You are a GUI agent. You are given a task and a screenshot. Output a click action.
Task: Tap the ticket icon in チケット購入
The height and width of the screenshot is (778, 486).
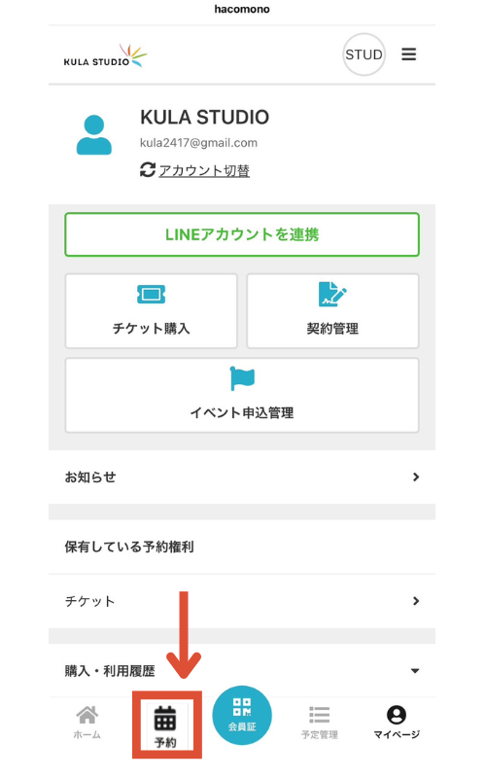(151, 295)
